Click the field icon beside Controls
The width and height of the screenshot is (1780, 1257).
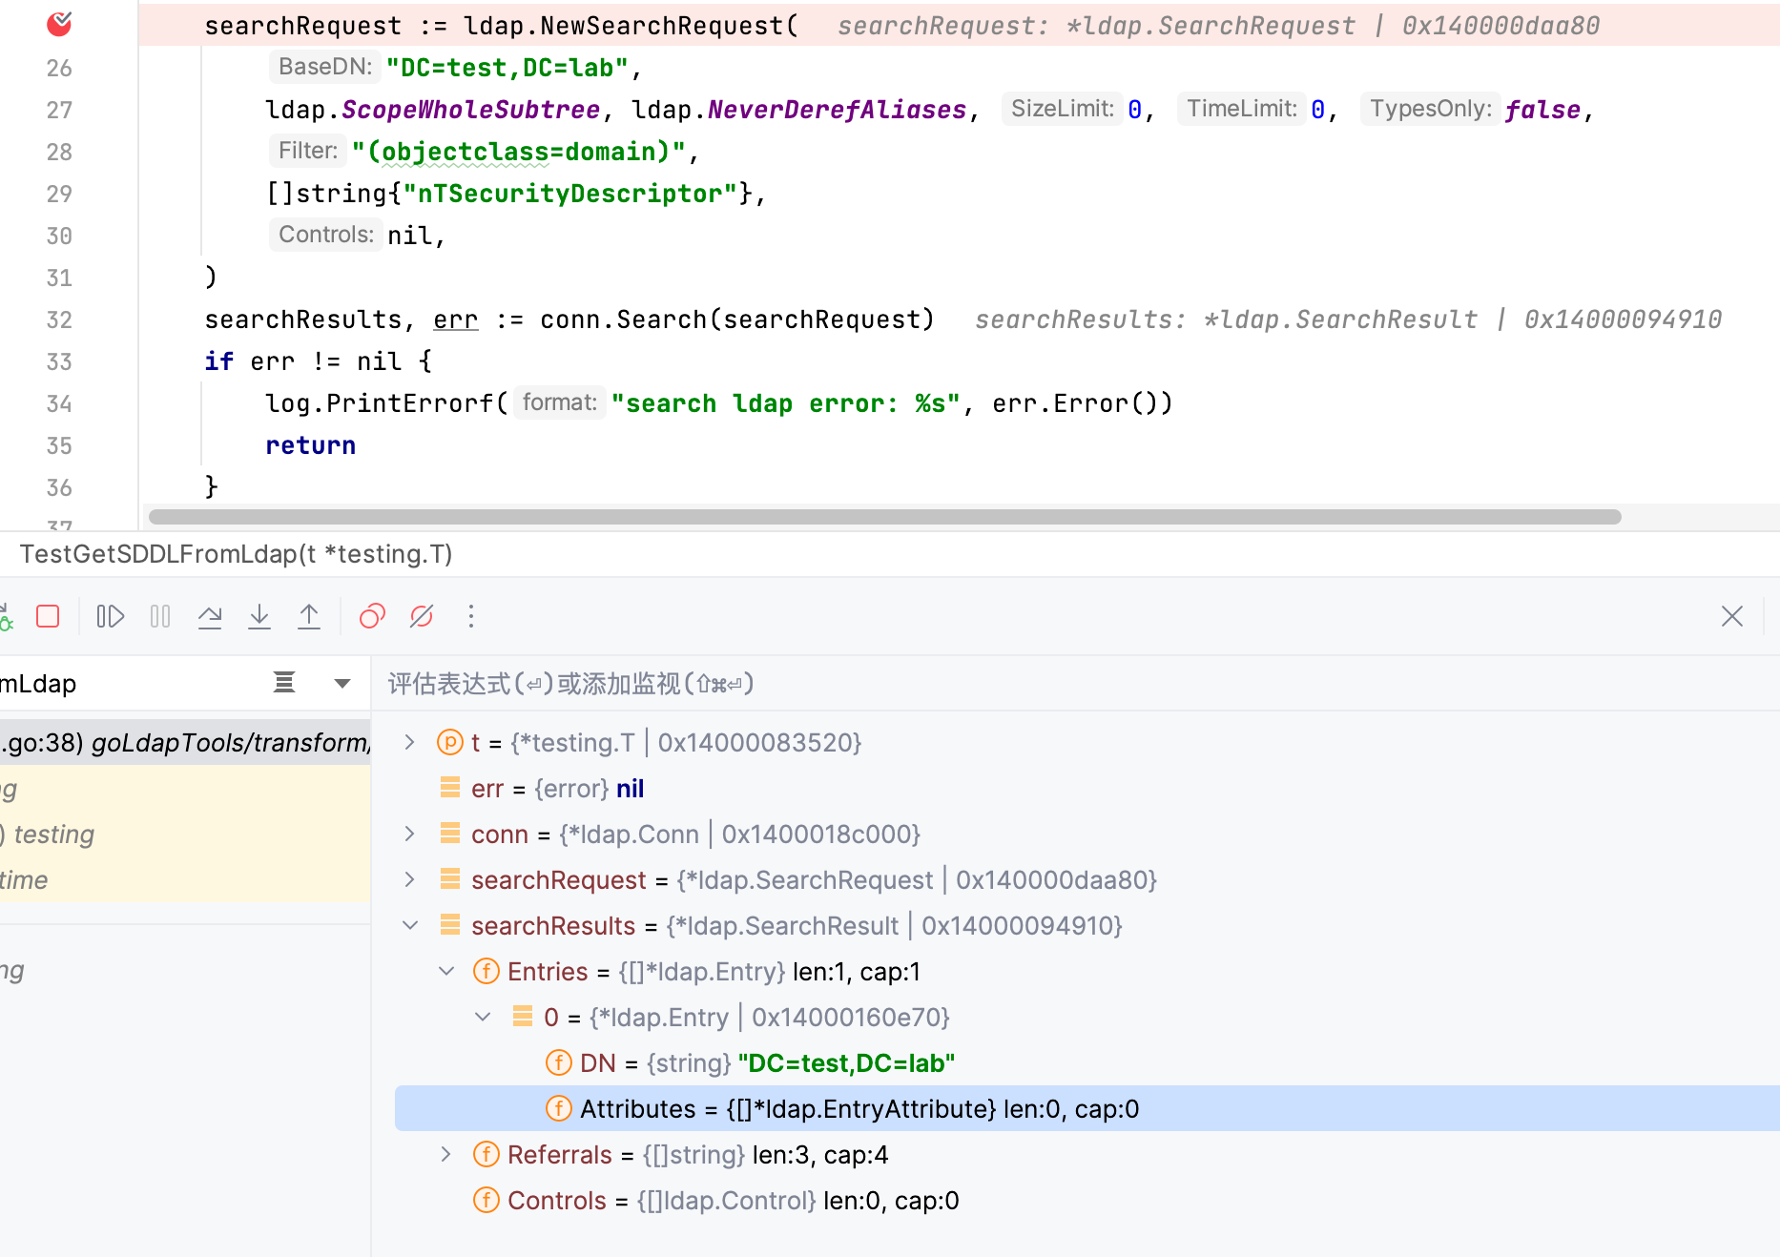[486, 1200]
